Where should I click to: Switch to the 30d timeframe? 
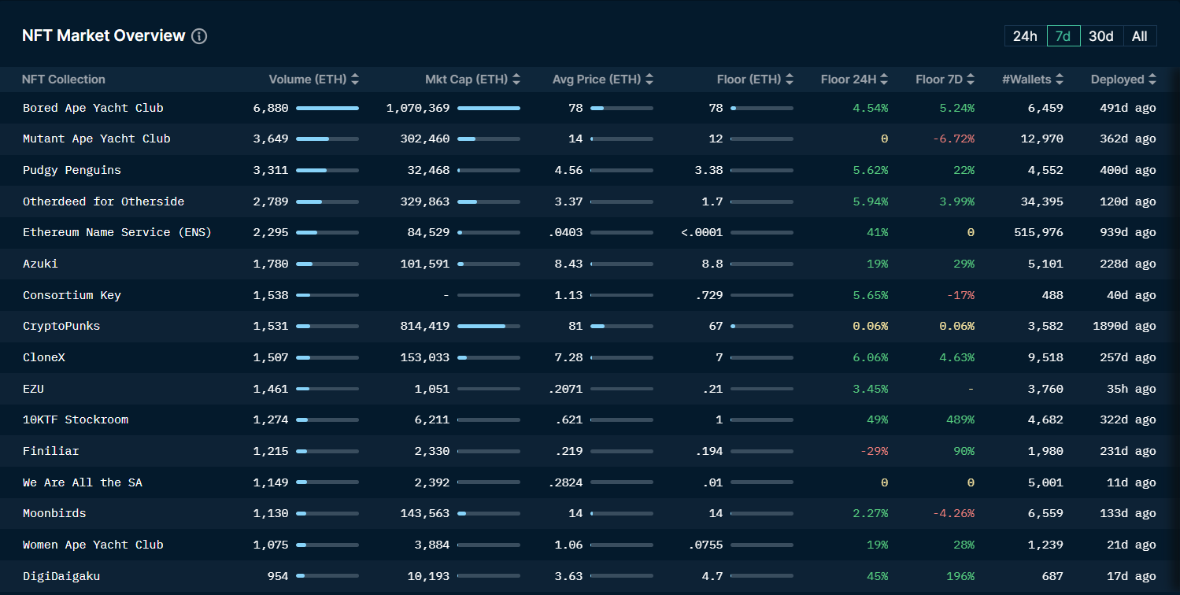1100,36
